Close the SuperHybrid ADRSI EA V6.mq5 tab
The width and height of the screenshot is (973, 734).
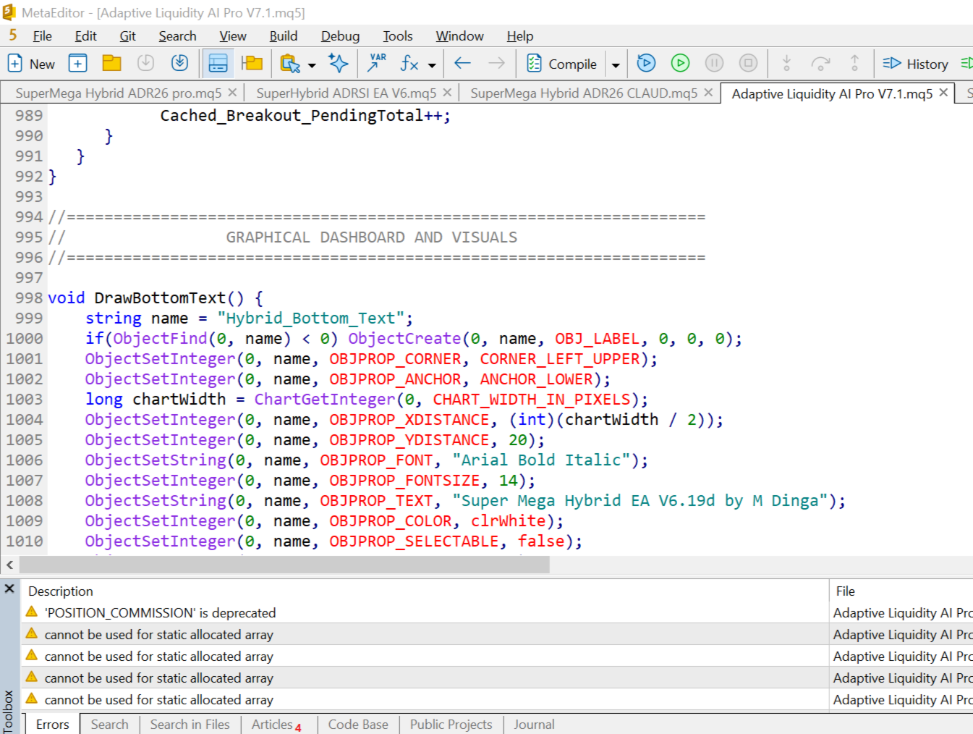click(x=447, y=93)
